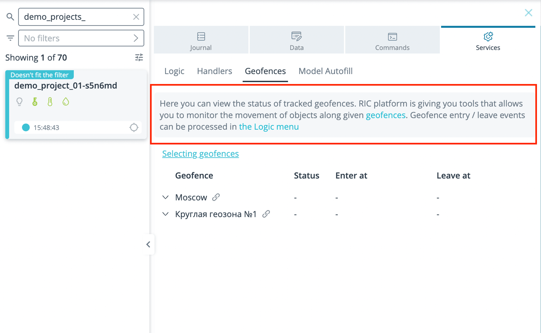Click the light bulb sensor icon
541x333 pixels.
(x=19, y=102)
